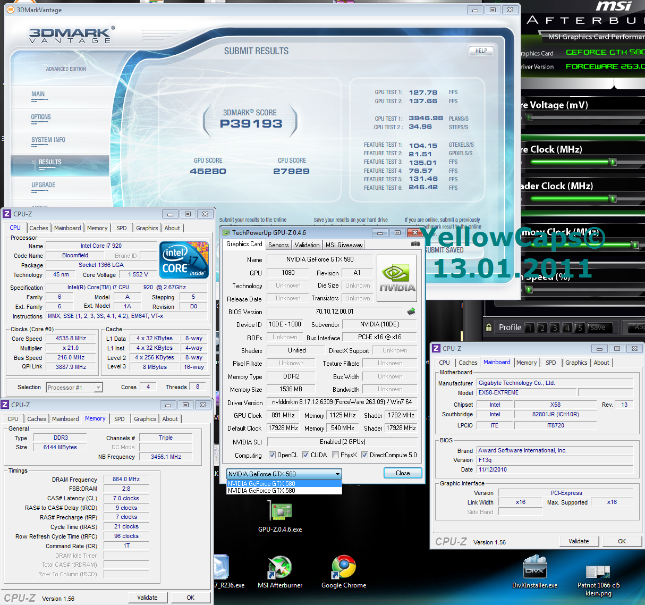Click the 'Gigabyte Technology Co., Ltd.' manufacturer text
This screenshot has width=645, height=605.
coord(517,383)
